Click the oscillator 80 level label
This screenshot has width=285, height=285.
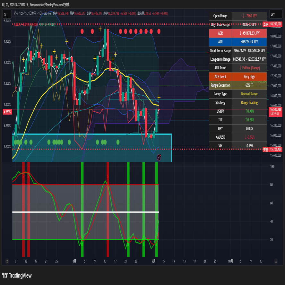point(272,185)
